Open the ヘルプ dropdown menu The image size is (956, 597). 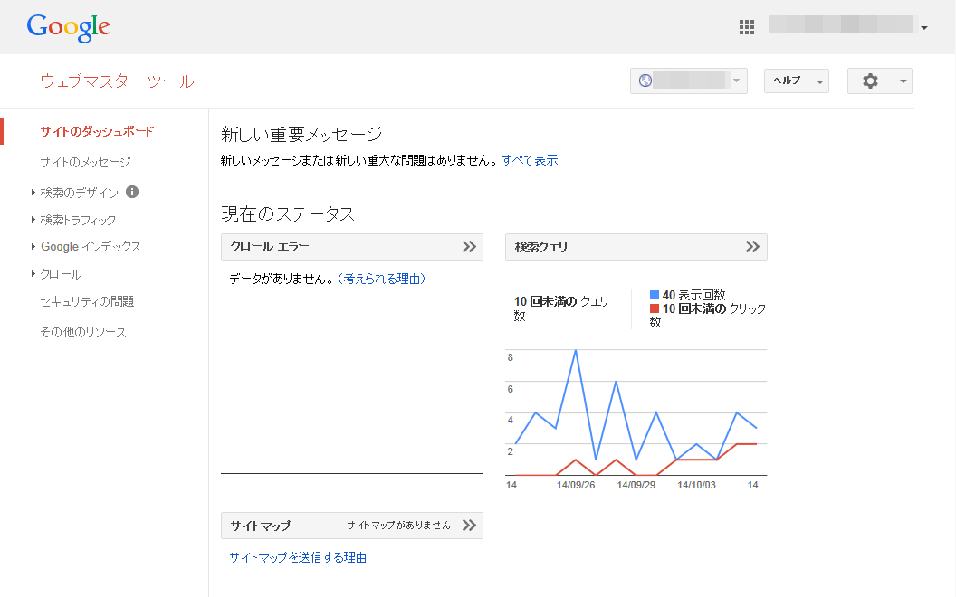(797, 81)
